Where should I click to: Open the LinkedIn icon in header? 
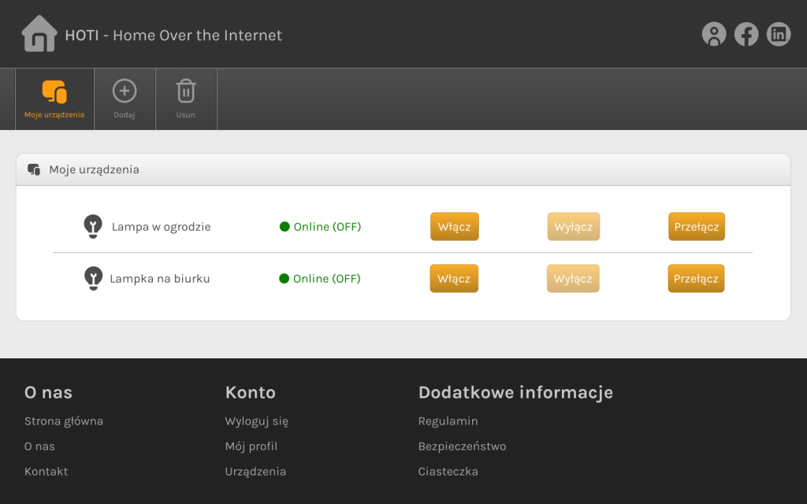coord(779,34)
